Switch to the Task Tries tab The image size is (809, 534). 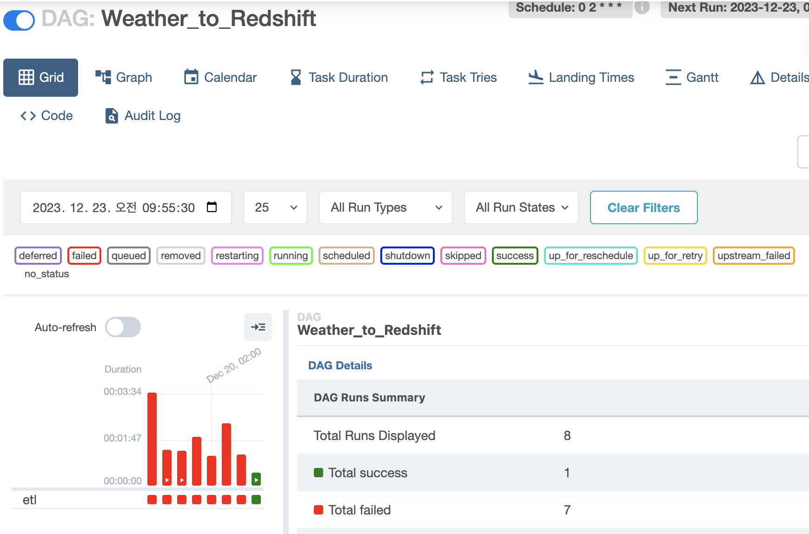point(458,77)
